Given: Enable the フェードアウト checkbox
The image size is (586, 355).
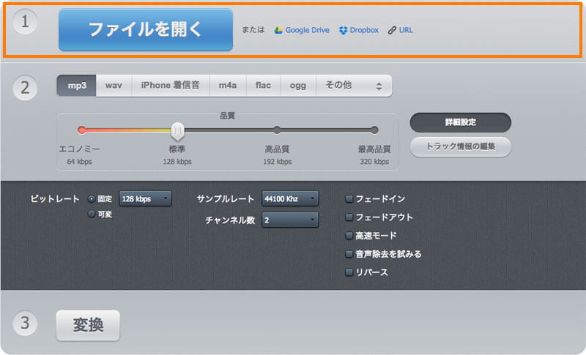Looking at the screenshot, I should (349, 217).
